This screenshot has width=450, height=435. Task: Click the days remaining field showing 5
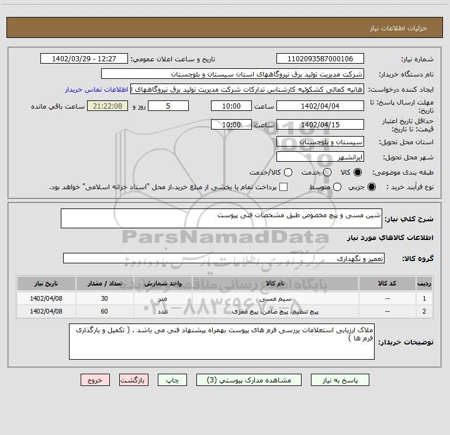(168, 106)
